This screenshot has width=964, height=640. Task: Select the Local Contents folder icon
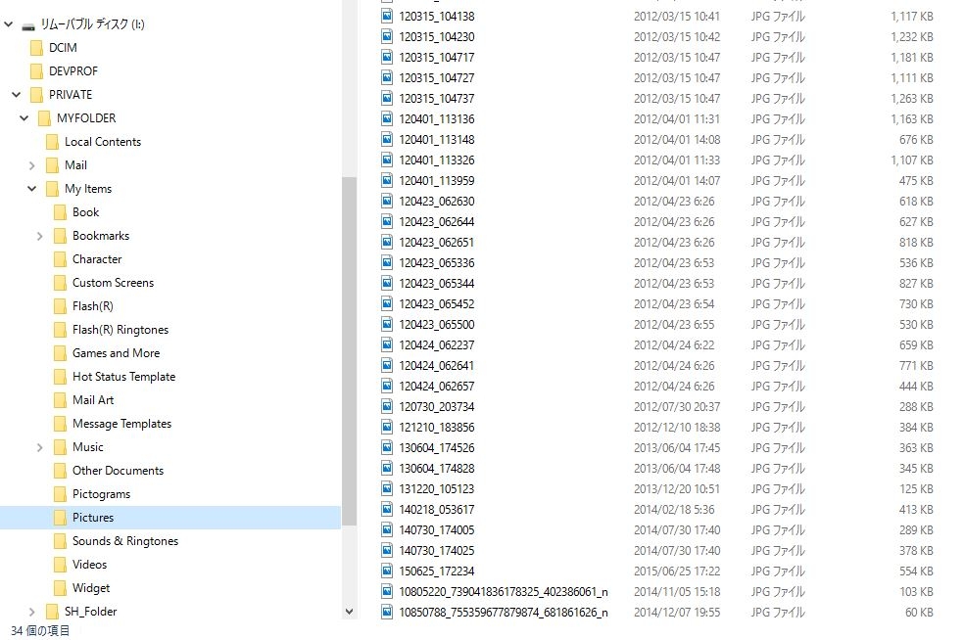tap(52, 142)
